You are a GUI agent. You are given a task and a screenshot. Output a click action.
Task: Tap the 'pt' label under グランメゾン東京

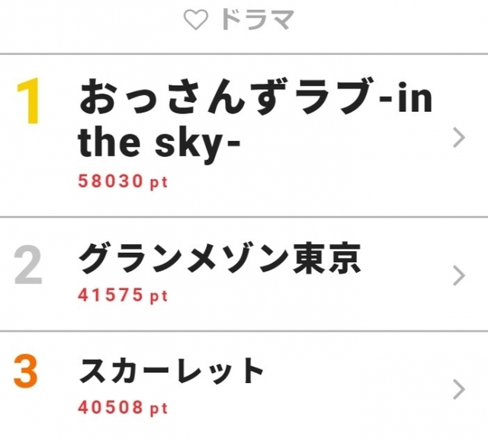point(159,297)
